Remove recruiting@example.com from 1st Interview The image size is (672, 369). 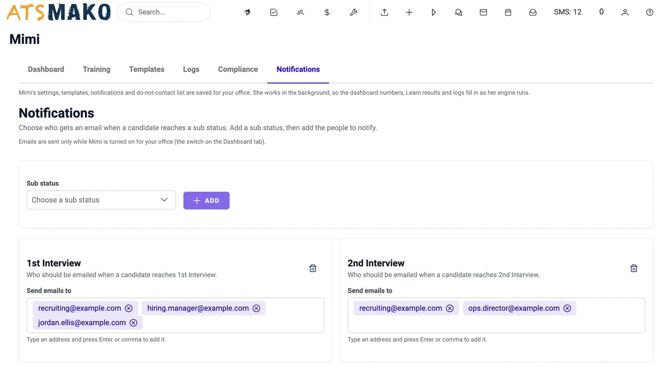click(129, 308)
